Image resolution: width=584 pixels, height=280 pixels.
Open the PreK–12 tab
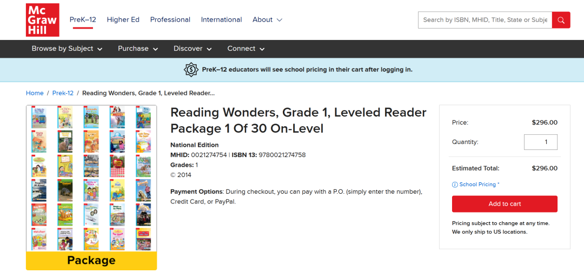[83, 19]
